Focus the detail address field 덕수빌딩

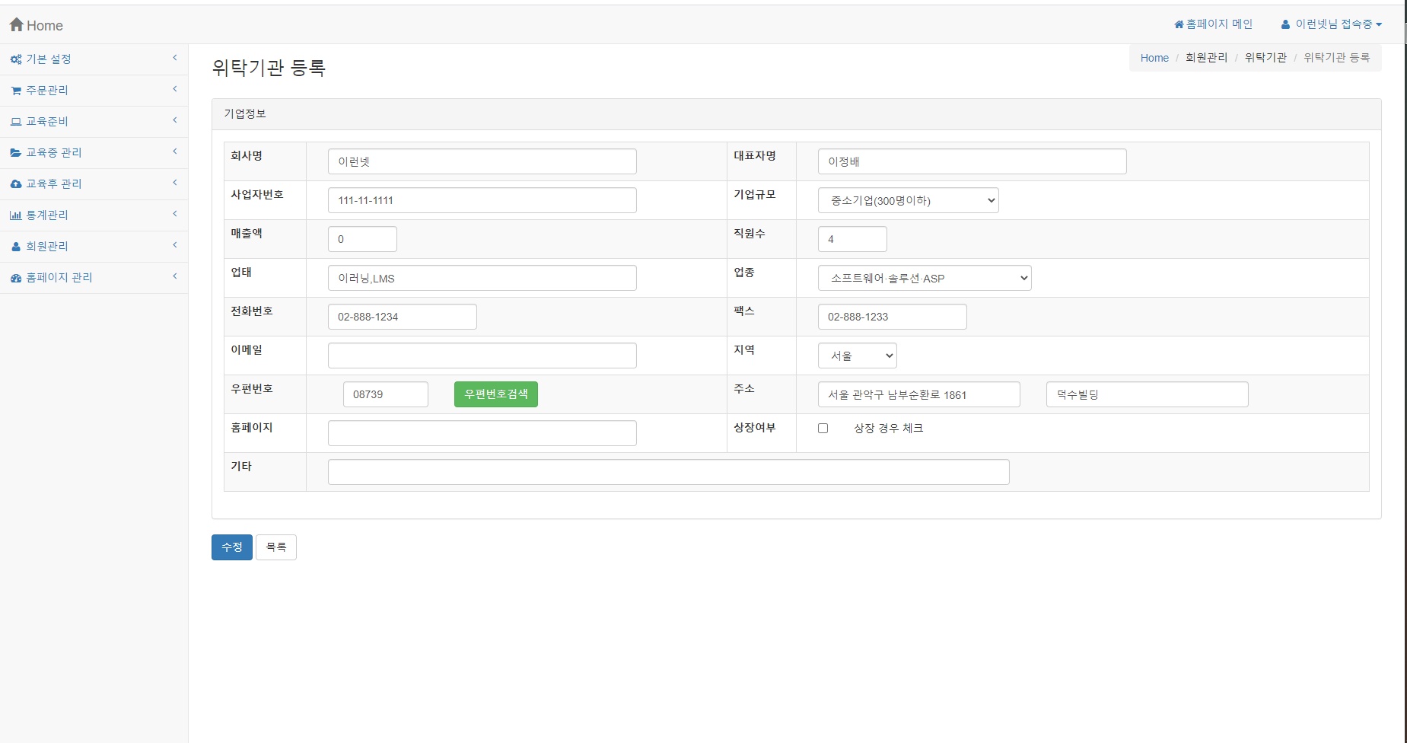point(1148,394)
